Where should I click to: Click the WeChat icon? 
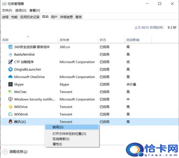pyautogui.click(x=10, y=92)
